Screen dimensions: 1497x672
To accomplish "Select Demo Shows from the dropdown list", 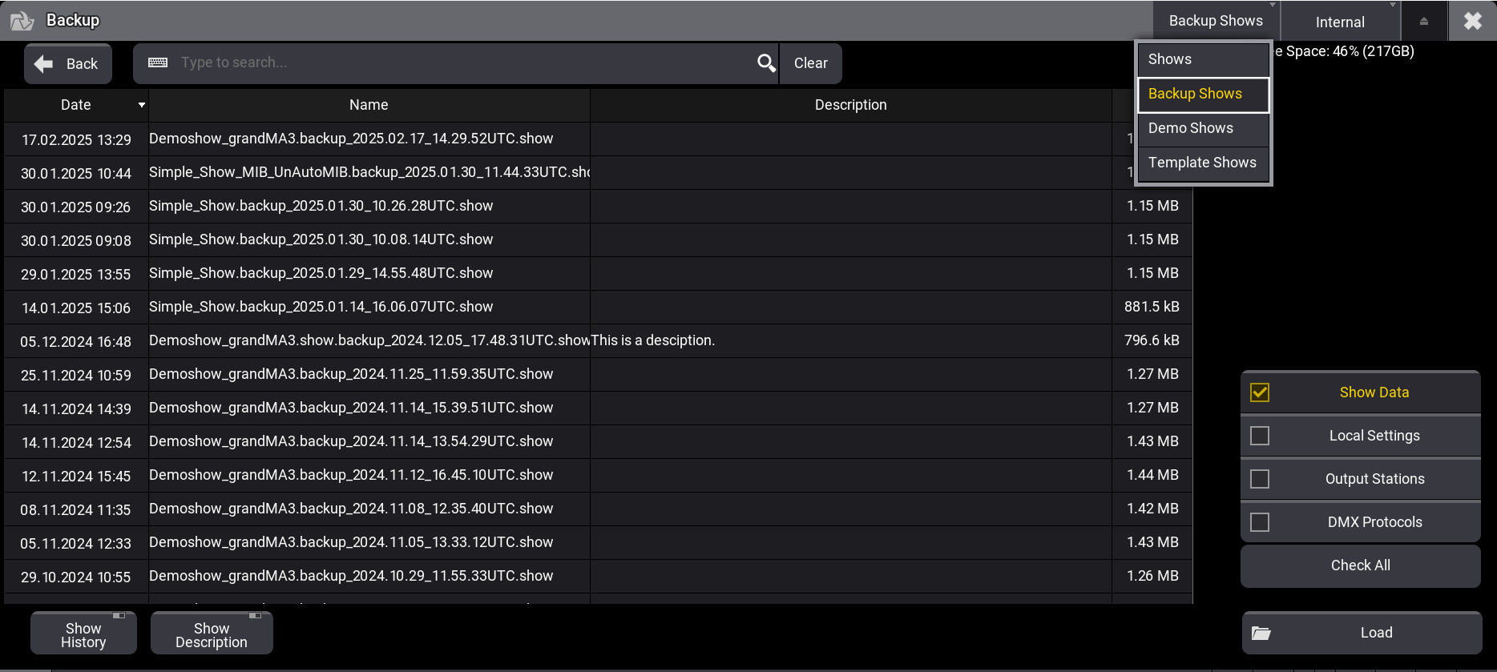I will coord(1191,128).
